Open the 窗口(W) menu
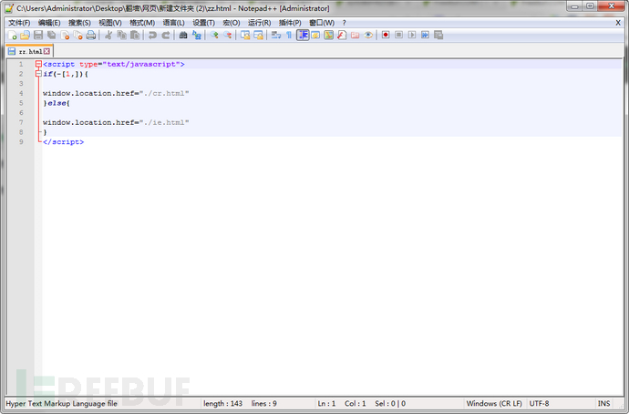Screen dimensions: 629x414 pos(322,23)
